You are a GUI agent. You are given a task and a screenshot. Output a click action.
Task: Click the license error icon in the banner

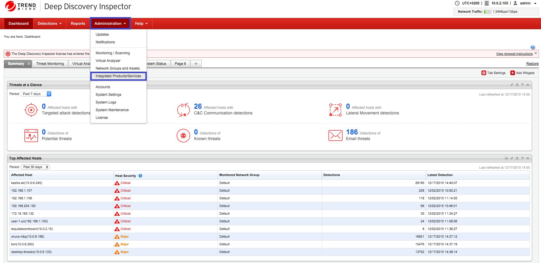tap(8, 54)
